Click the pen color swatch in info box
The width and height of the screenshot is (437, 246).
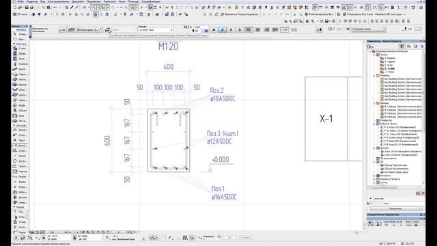click(206, 31)
